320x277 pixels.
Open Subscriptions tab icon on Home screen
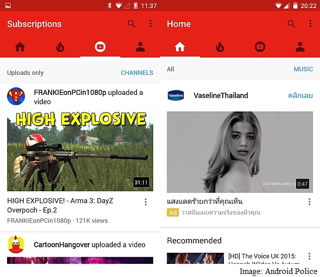pos(260,47)
